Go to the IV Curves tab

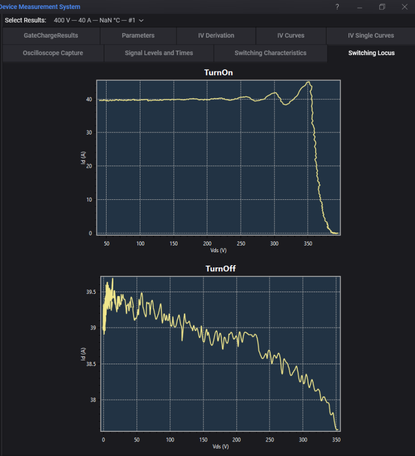pyautogui.click(x=290, y=35)
